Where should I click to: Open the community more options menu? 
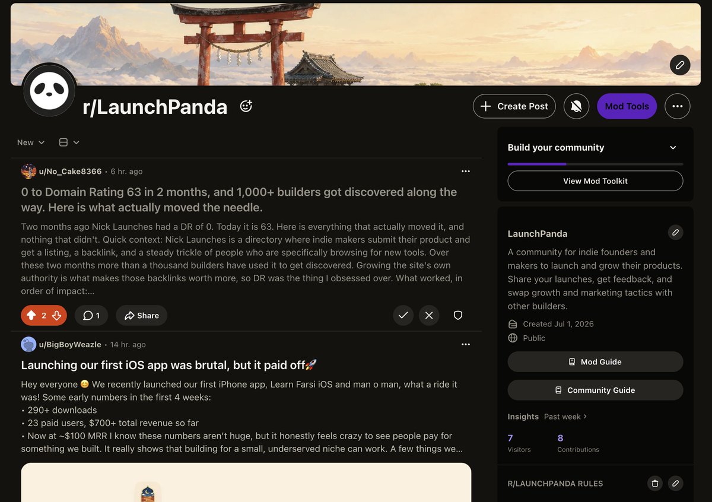click(x=678, y=106)
